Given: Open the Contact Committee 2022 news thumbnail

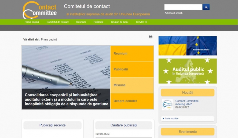Looking at the screenshot, I should pos(167,105).
